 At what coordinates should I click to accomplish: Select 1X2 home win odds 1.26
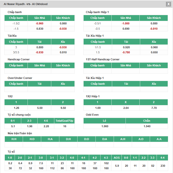point(16,108)
